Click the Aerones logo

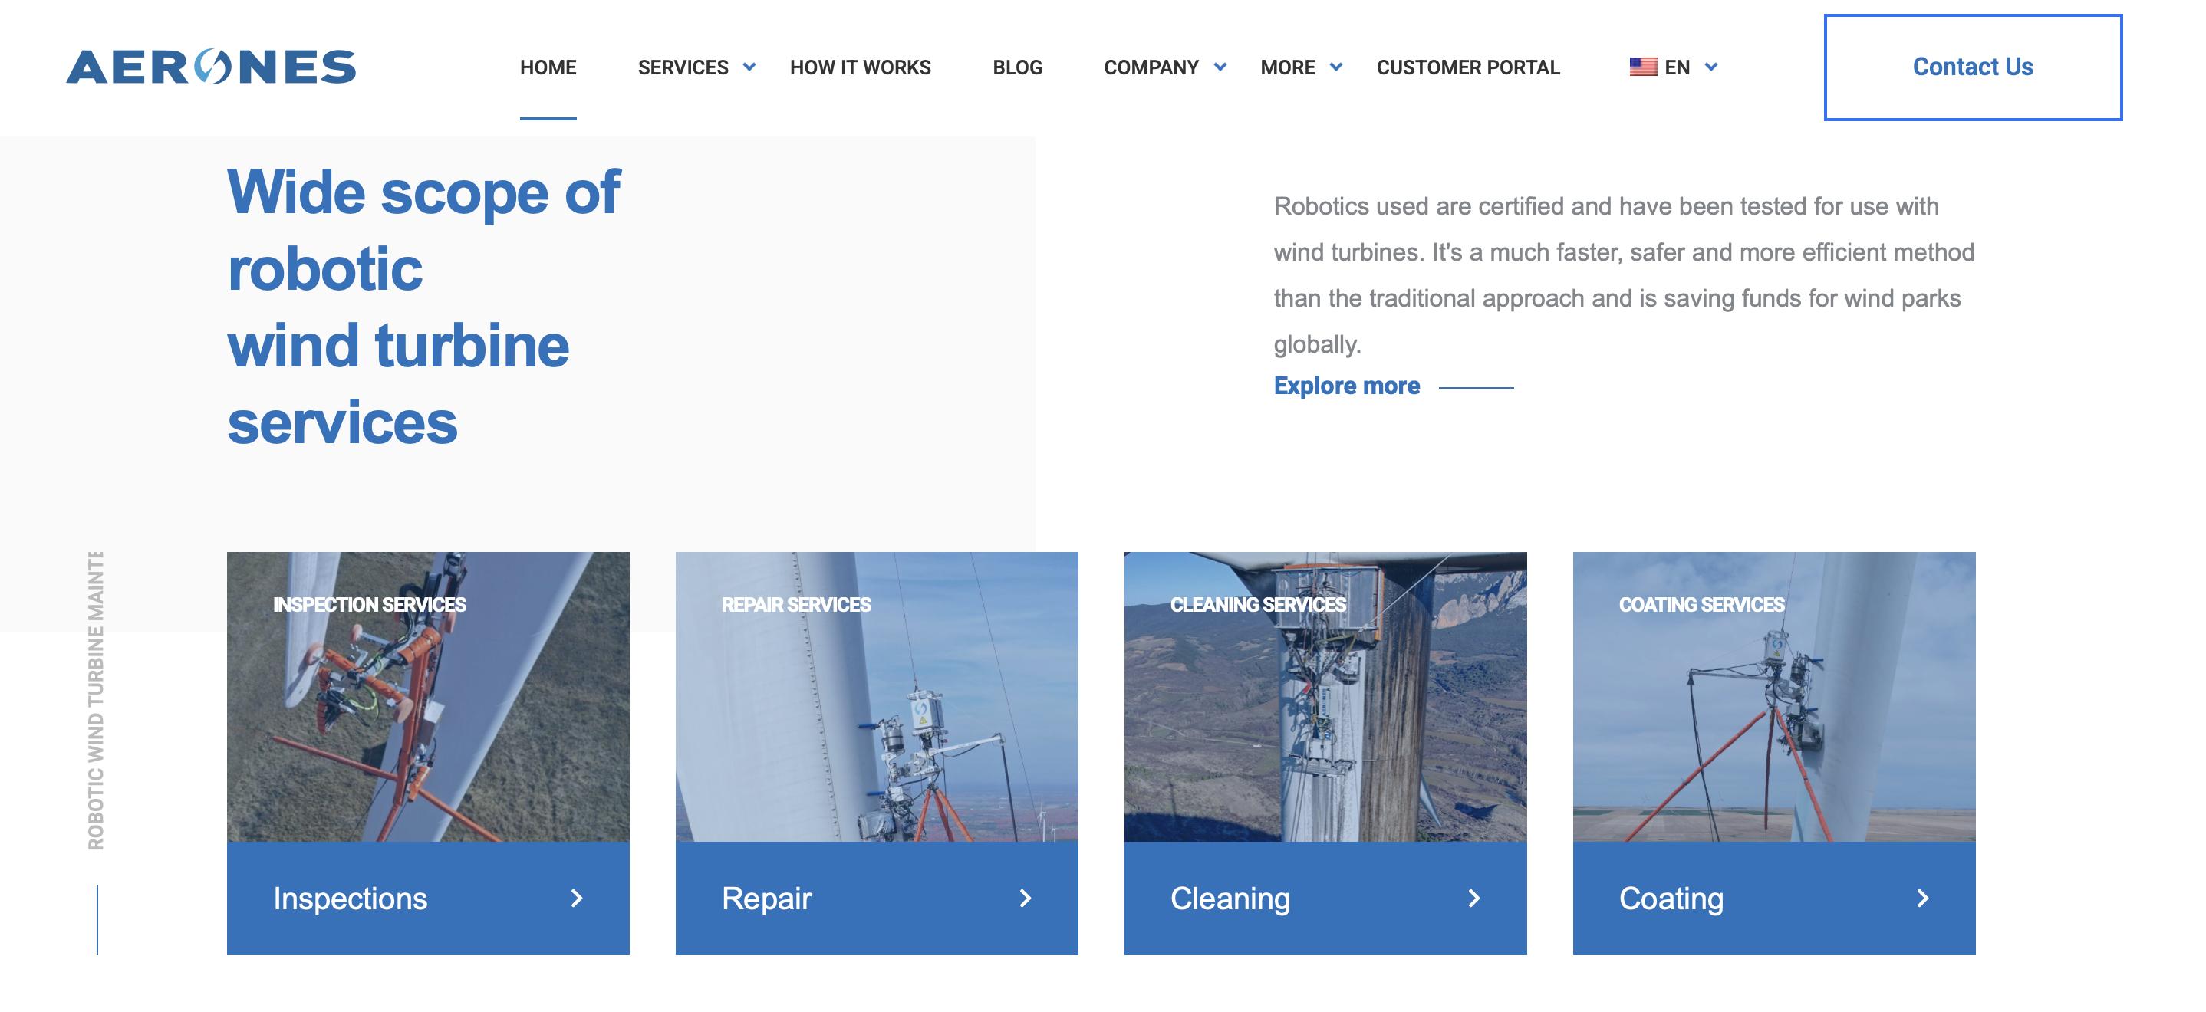211,67
